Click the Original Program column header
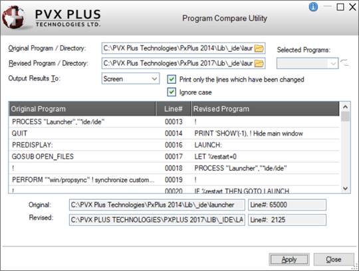The height and width of the screenshot is (271, 359). 82,109
